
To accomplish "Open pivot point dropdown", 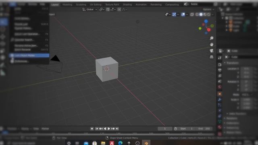I will [x=102, y=10].
